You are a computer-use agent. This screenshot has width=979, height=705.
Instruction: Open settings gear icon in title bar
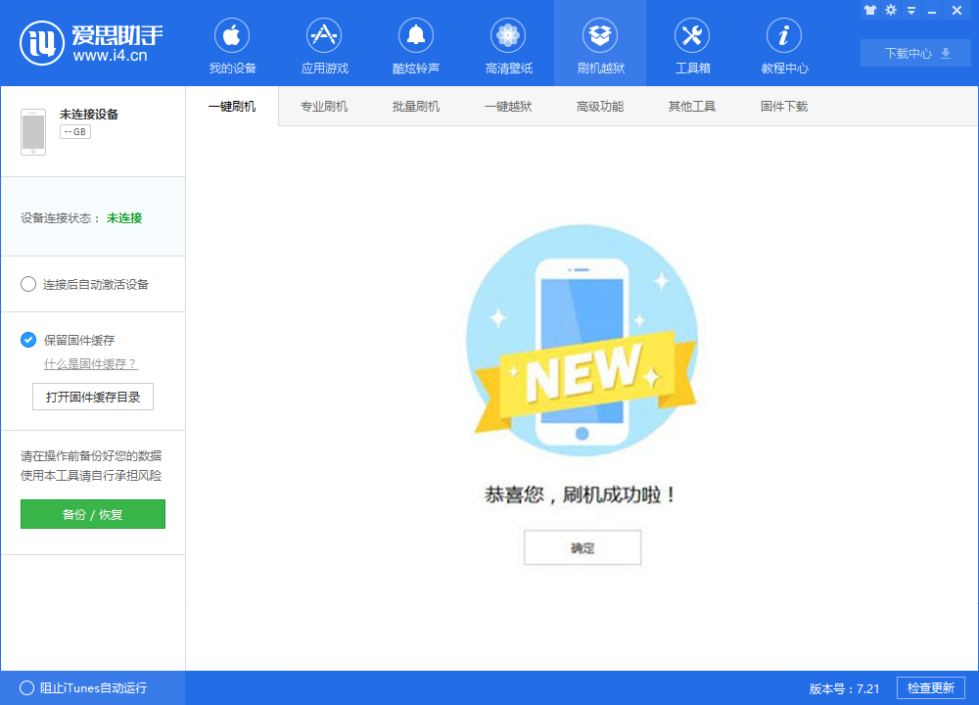891,11
